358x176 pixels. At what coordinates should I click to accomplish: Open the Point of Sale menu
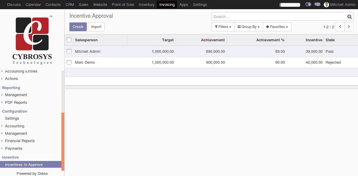(123, 4)
